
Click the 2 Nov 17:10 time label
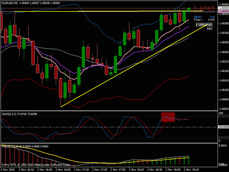click(81, 170)
